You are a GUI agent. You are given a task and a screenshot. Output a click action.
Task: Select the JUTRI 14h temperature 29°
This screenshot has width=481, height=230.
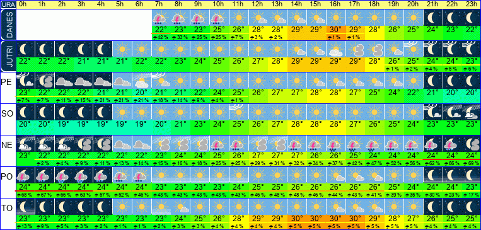click(x=297, y=61)
